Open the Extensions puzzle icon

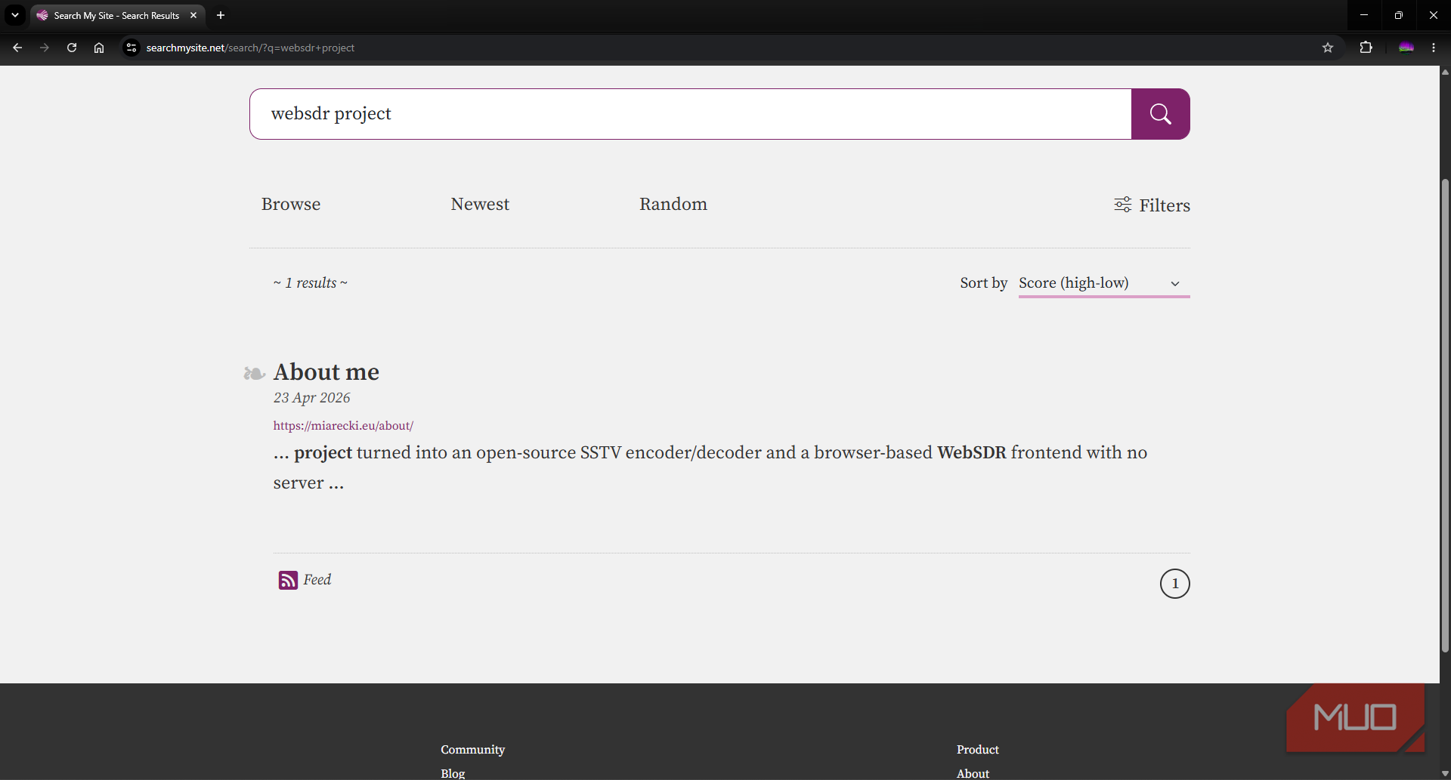[x=1366, y=48]
